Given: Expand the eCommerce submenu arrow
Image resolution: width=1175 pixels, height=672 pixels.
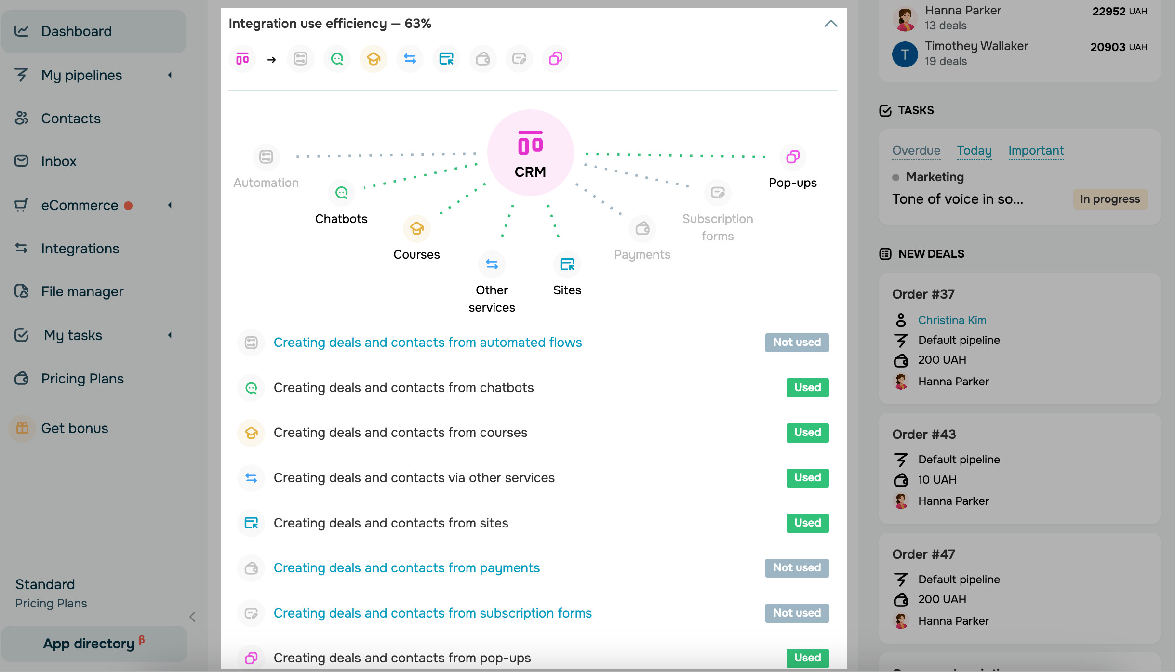Looking at the screenshot, I should coord(170,205).
